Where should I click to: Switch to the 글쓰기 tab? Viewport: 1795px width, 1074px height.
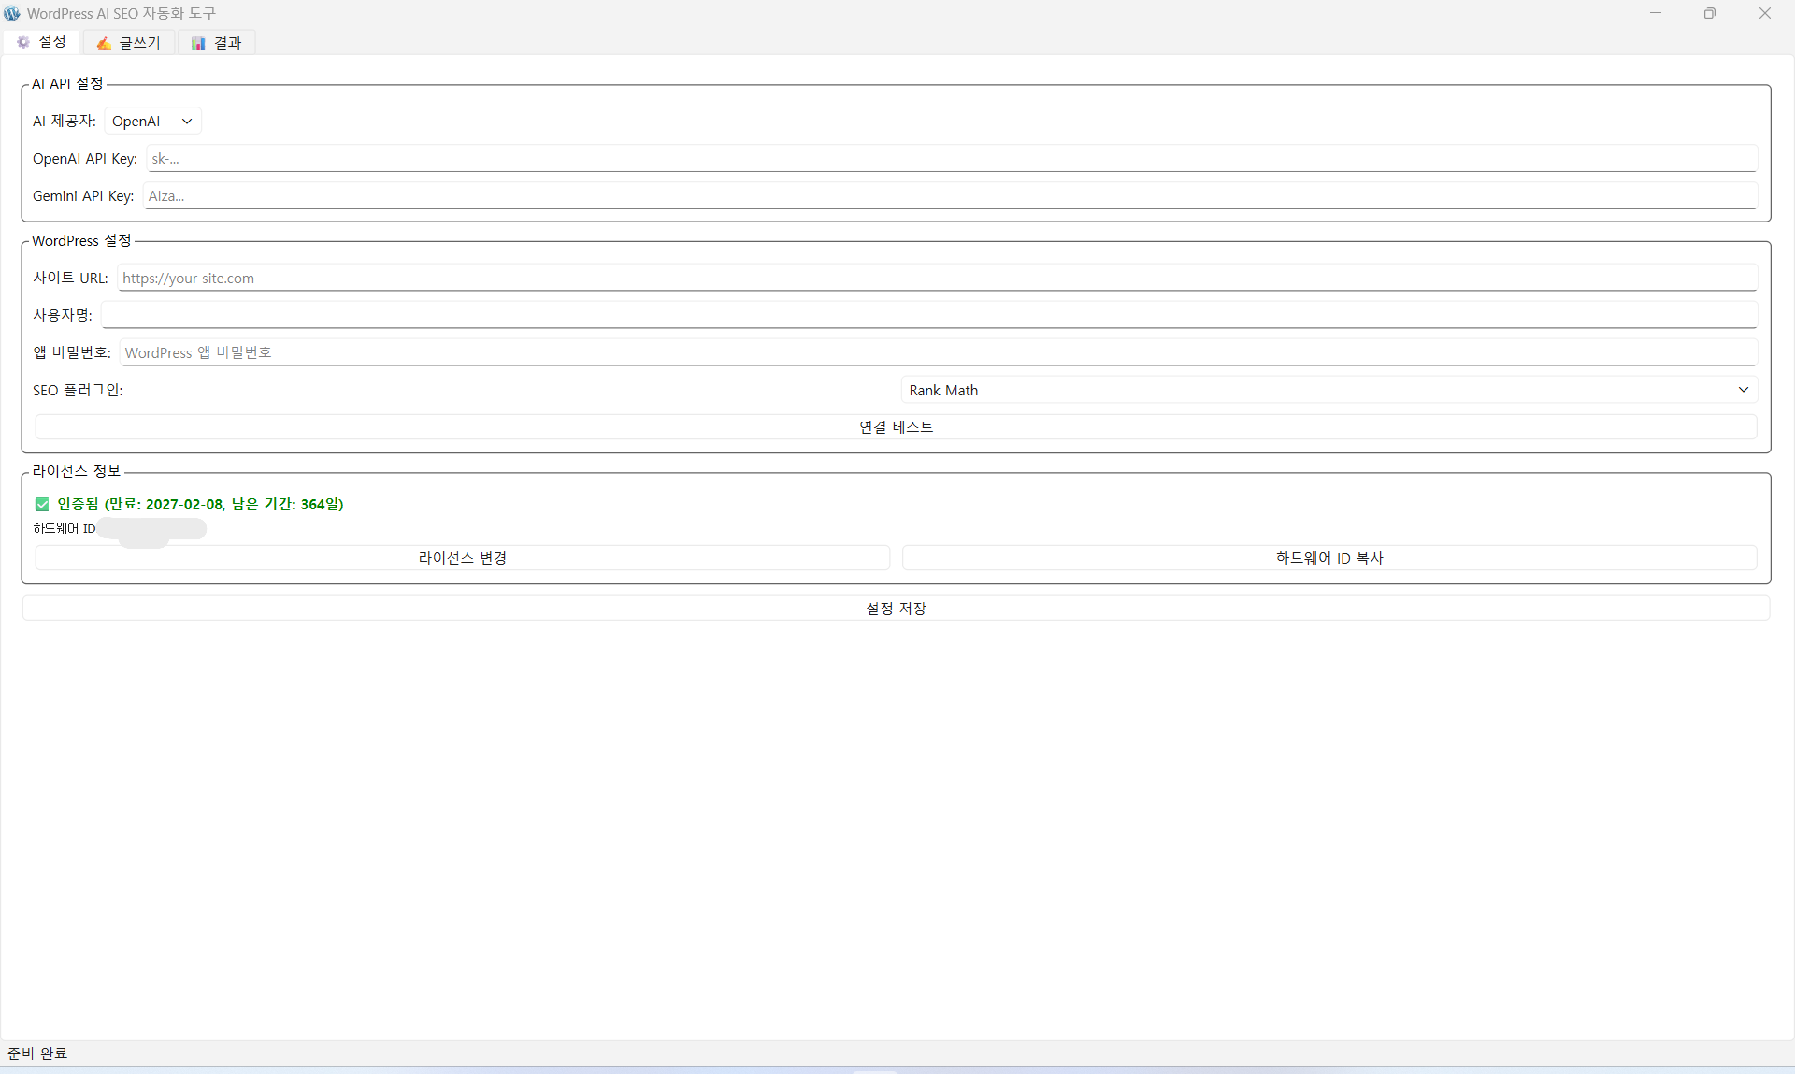coord(129,43)
